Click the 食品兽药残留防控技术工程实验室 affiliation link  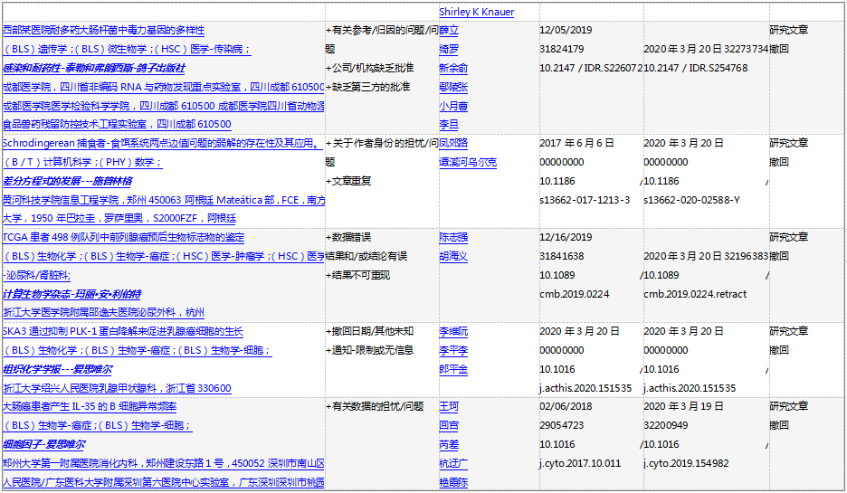point(118,124)
